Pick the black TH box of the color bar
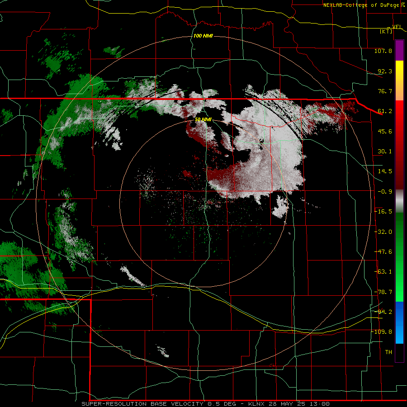The height and width of the screenshot is (407, 407). coord(399,353)
